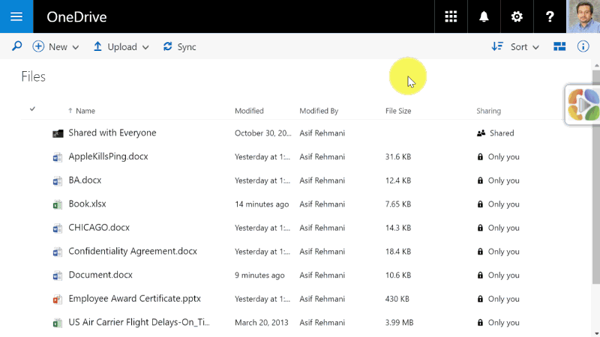Viewport: 600px width, 337px height.
Task: Click Only you for Employee Award Certificate.pptx
Action: click(x=499, y=299)
